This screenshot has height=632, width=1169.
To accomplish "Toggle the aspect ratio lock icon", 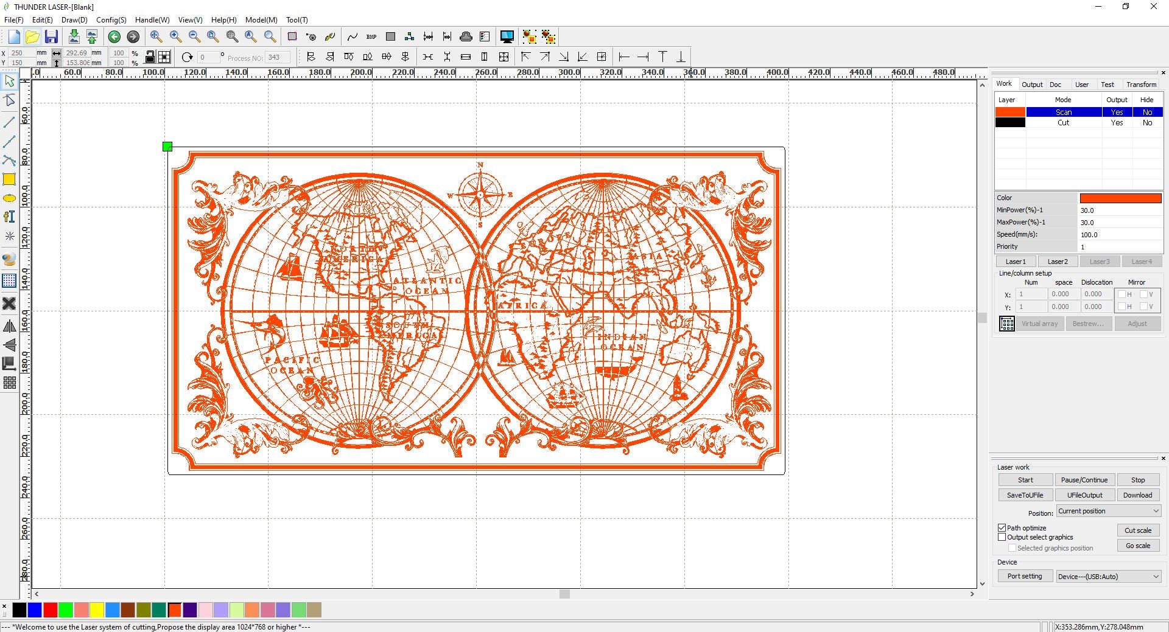I will point(150,57).
